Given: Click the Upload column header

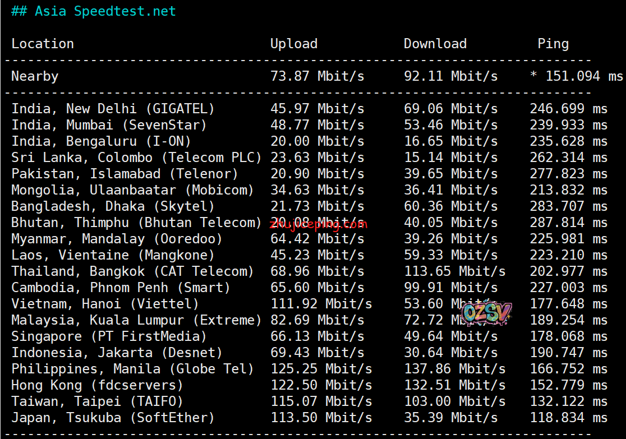Looking at the screenshot, I should pos(293,44).
